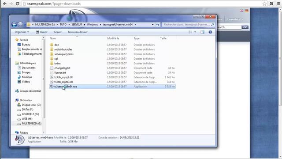
Task: Click the Ouvrir toolbar button
Action: click(x=41, y=32)
